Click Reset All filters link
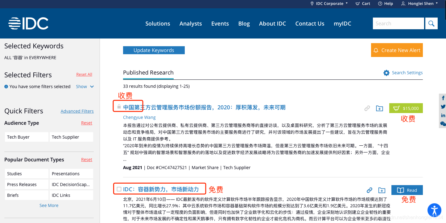The width and height of the screenshot is (446, 223). click(x=84, y=75)
